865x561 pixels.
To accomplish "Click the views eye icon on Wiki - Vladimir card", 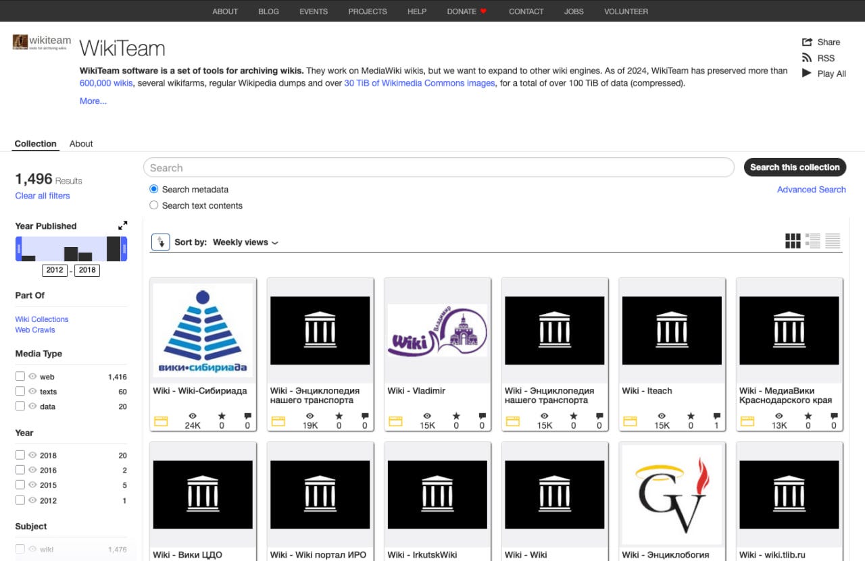I will 427,417.
